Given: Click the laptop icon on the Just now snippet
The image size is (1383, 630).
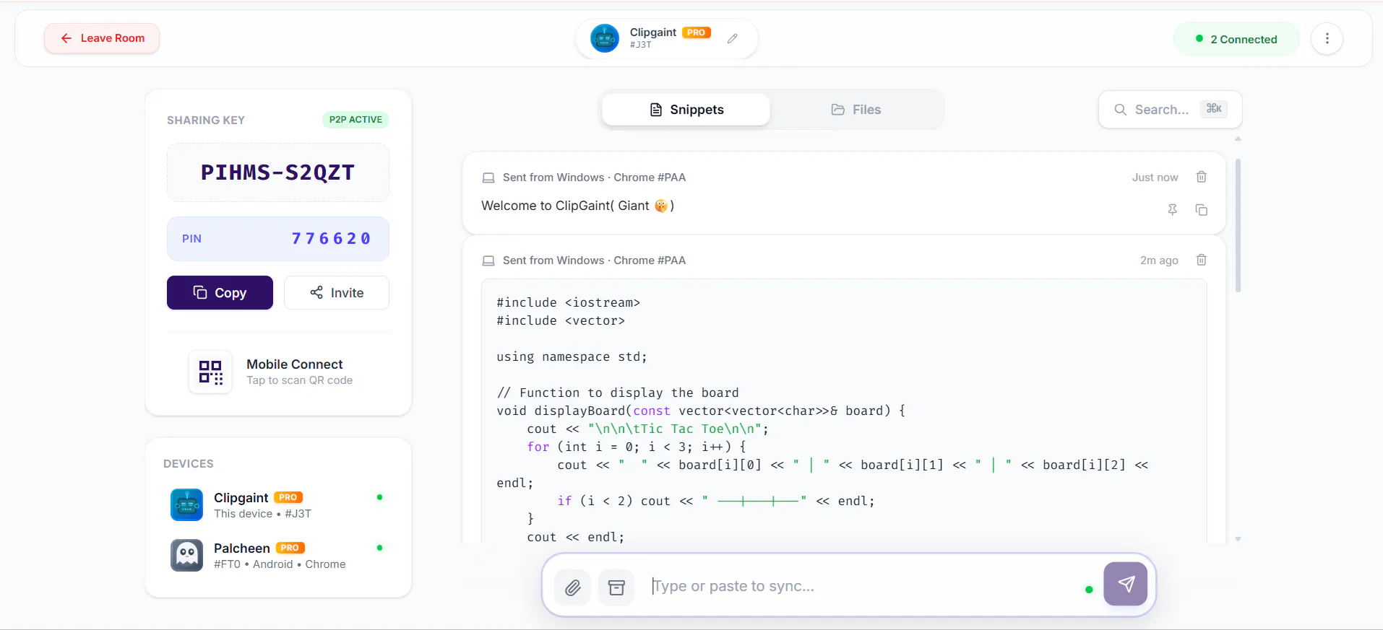Looking at the screenshot, I should coord(488,178).
